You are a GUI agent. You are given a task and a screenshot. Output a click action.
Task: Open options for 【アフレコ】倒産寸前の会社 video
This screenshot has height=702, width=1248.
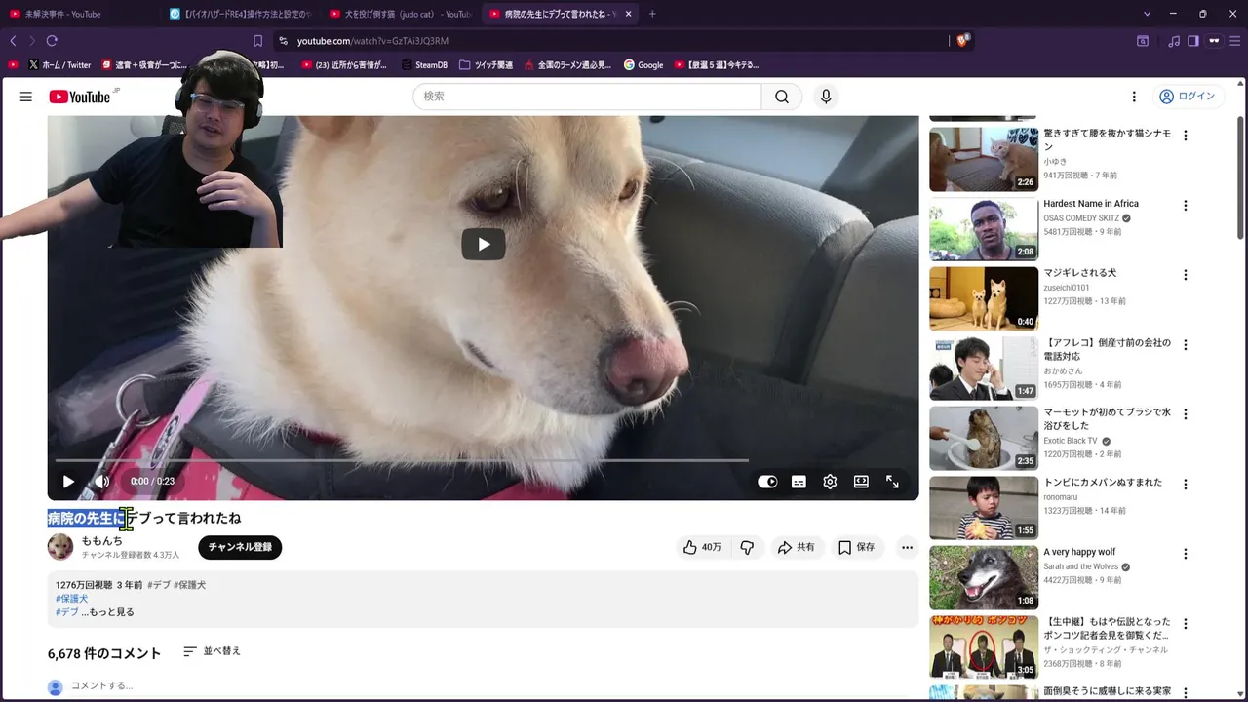coord(1186,345)
